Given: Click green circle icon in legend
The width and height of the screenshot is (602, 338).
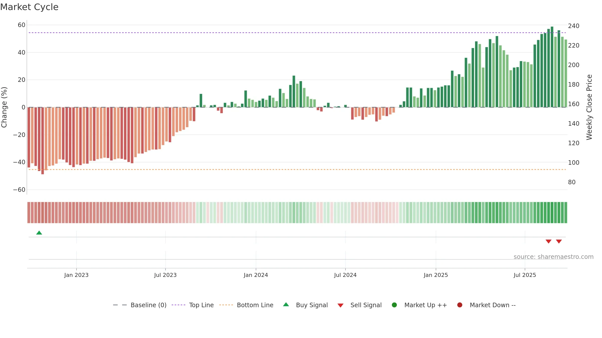Looking at the screenshot, I should (x=394, y=305).
